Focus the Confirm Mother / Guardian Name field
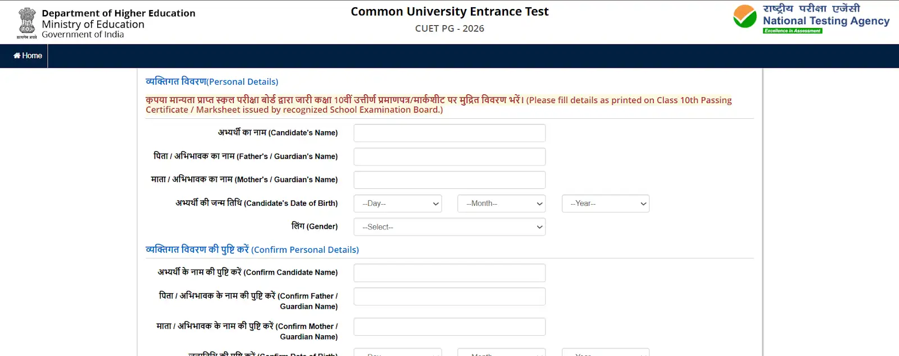The image size is (899, 356). [x=449, y=327]
